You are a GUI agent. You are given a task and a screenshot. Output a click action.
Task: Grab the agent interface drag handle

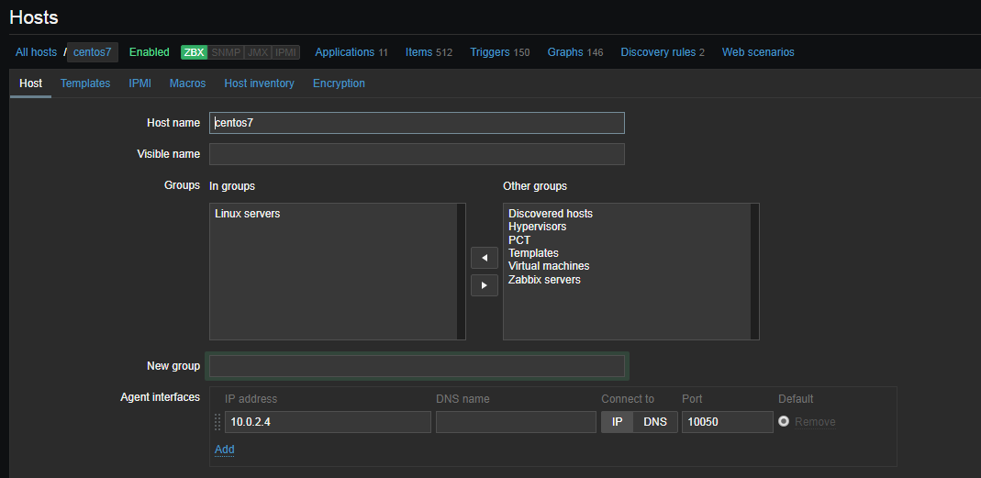(217, 422)
